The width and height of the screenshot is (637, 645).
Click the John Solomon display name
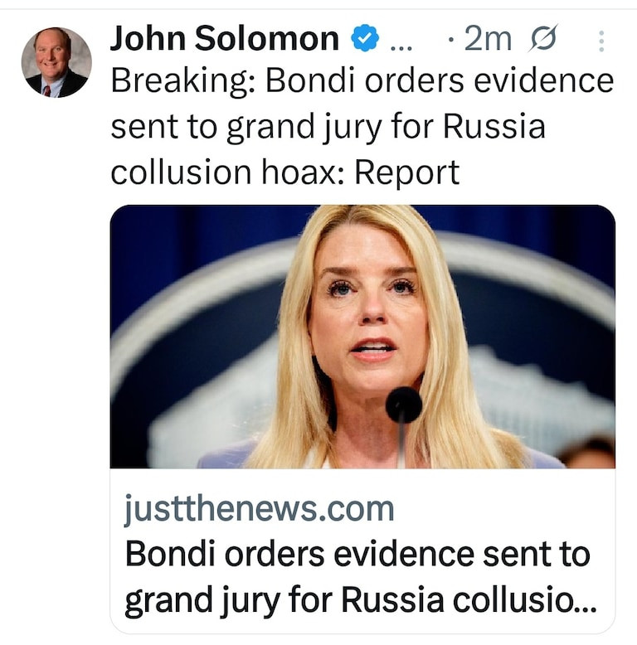click(x=224, y=39)
